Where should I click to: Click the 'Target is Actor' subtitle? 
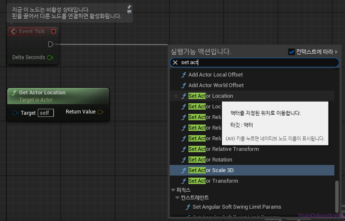point(36,100)
